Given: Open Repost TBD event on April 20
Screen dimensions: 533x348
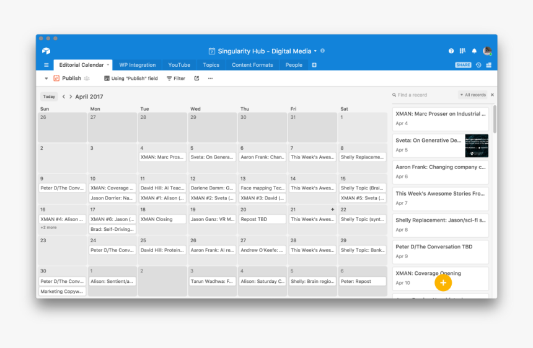Looking at the screenshot, I should 262,219.
